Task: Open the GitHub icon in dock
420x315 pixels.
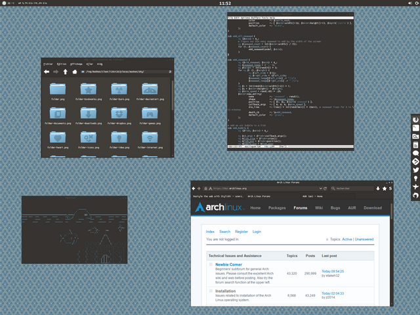Action: pos(415,196)
